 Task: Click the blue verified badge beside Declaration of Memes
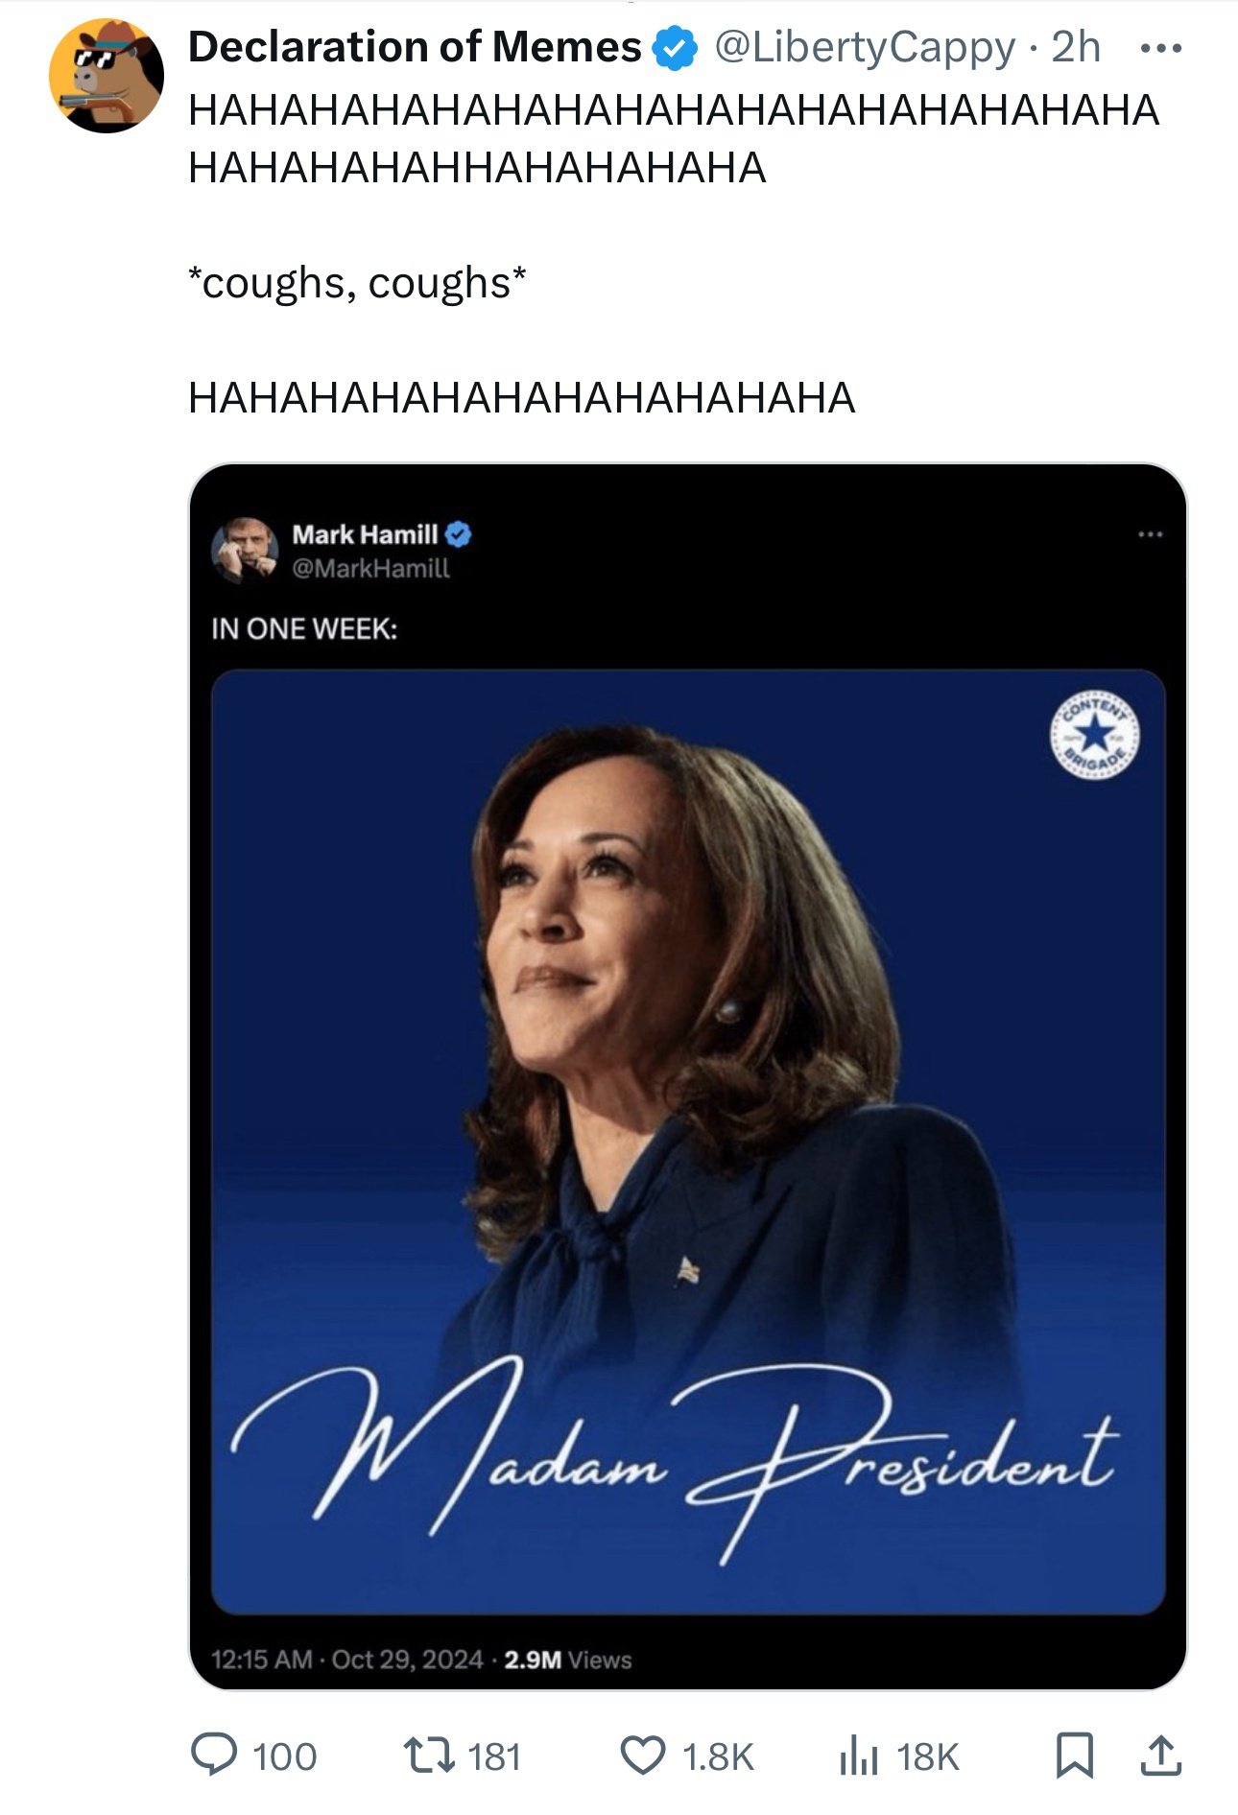pos(676,48)
